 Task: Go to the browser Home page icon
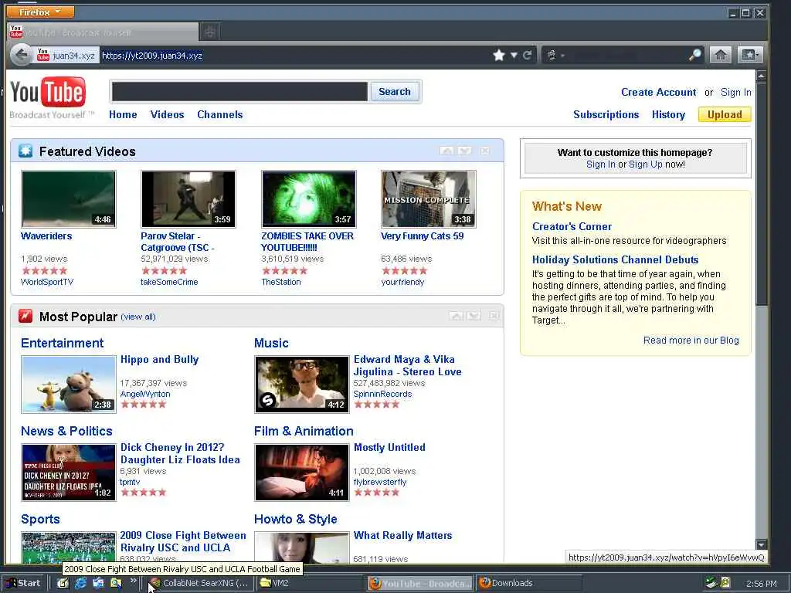[721, 55]
